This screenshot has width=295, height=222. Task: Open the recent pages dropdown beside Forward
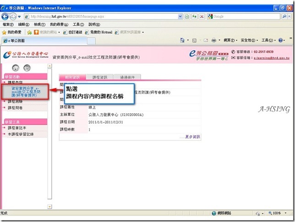[19, 17]
